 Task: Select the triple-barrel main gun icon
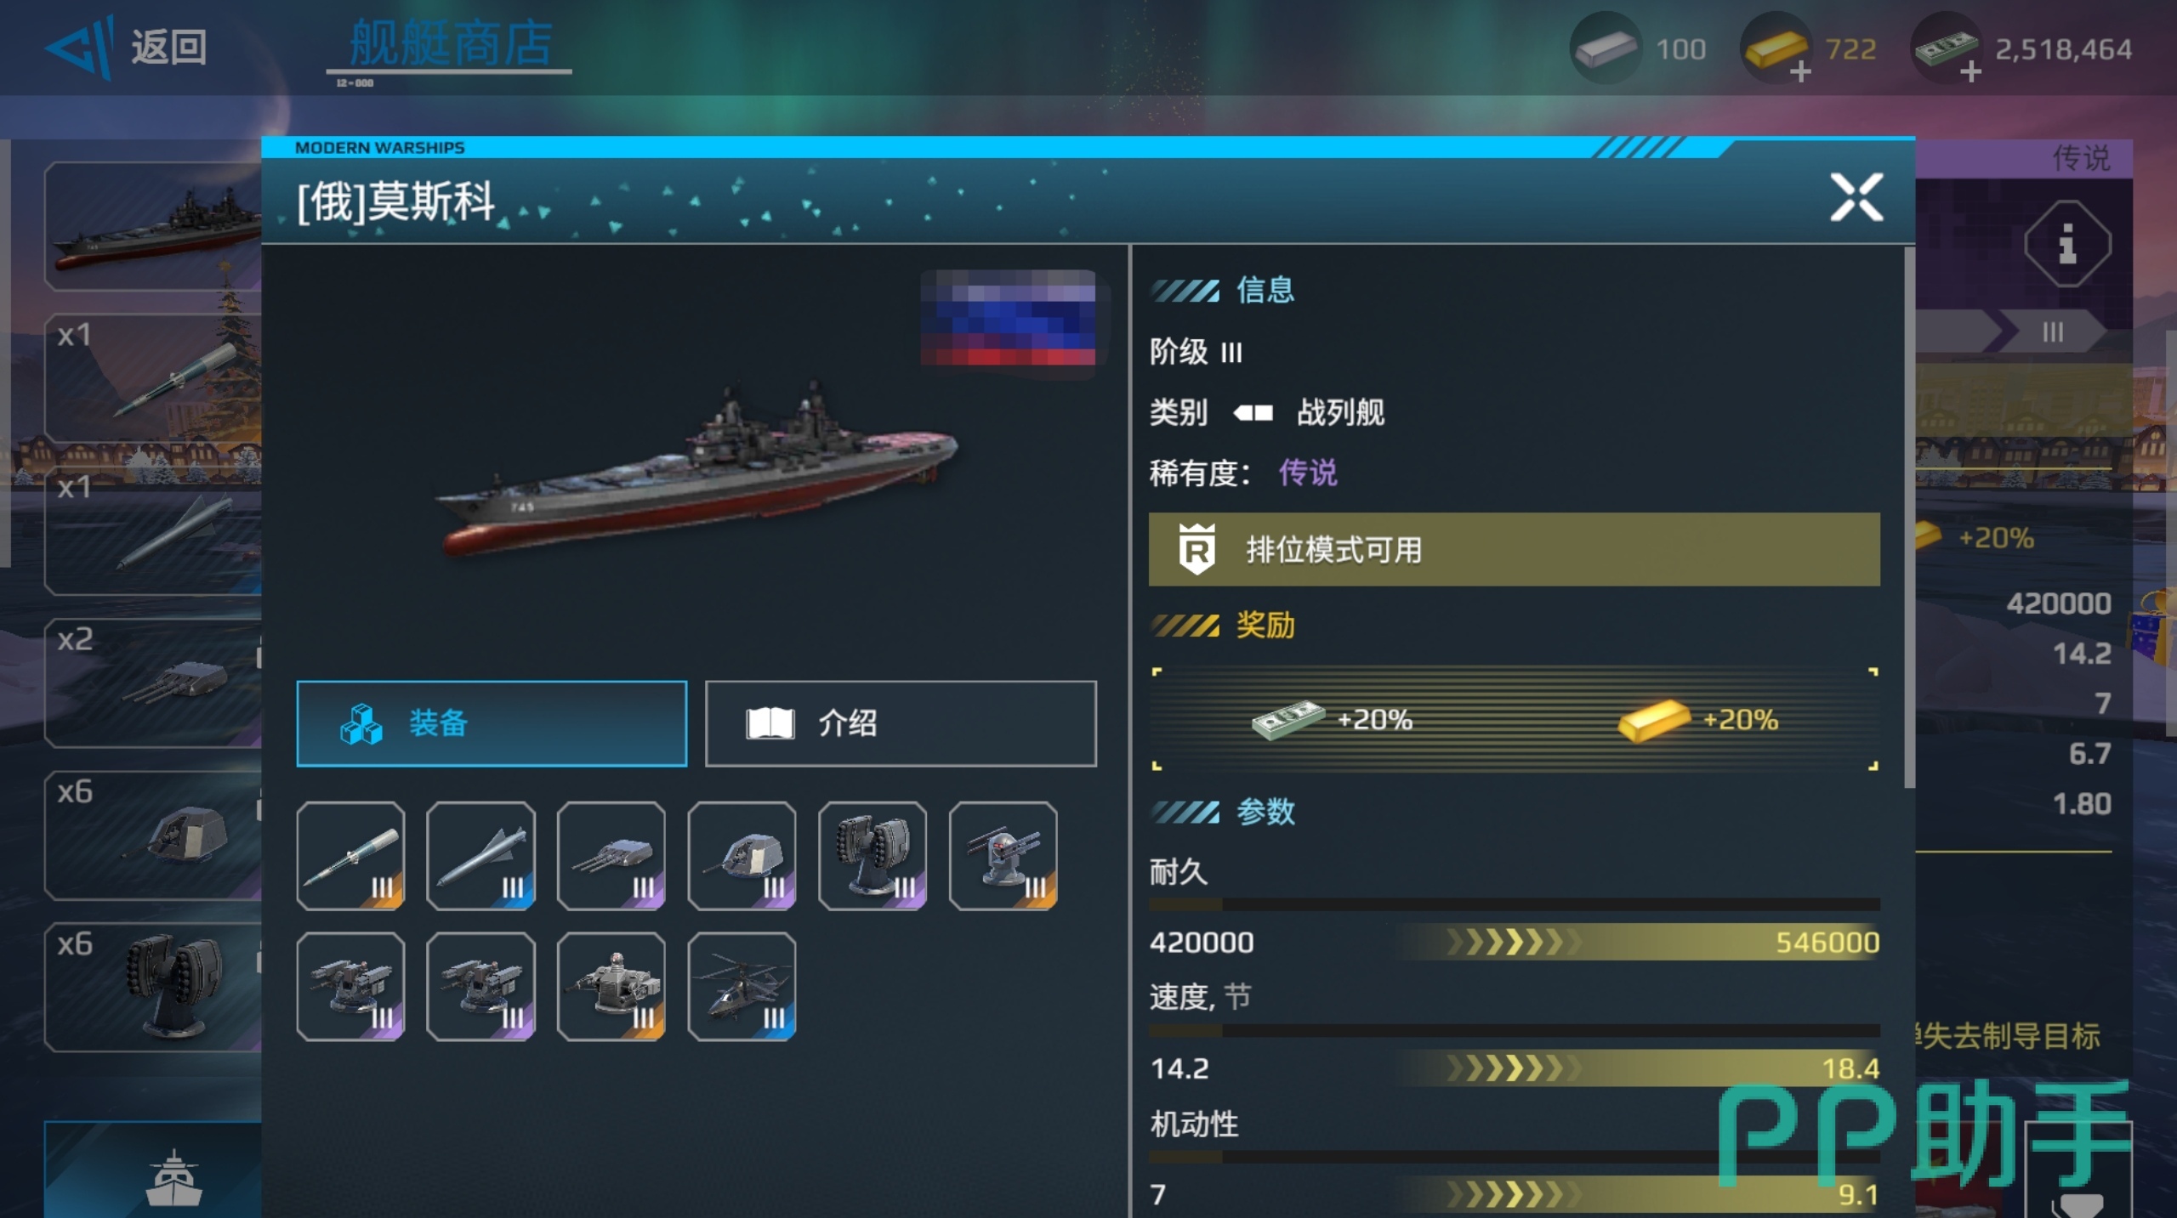pyautogui.click(x=611, y=856)
